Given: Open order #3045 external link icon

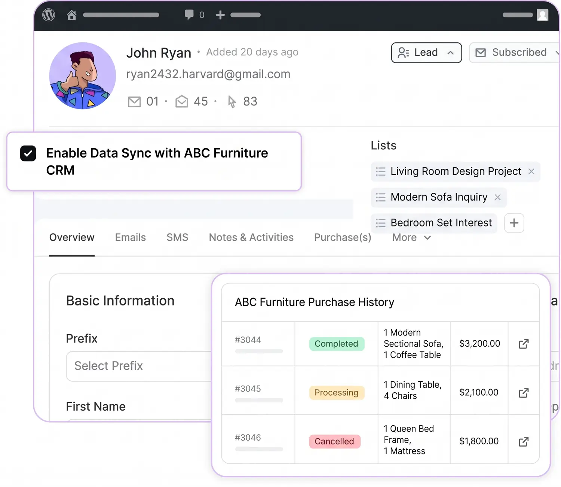Looking at the screenshot, I should (524, 393).
